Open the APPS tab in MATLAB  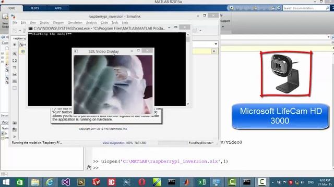(x=58, y=8)
